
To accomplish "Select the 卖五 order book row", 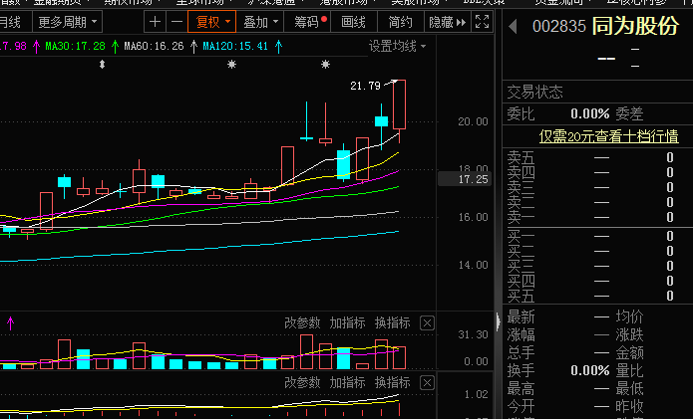I will point(597,157).
